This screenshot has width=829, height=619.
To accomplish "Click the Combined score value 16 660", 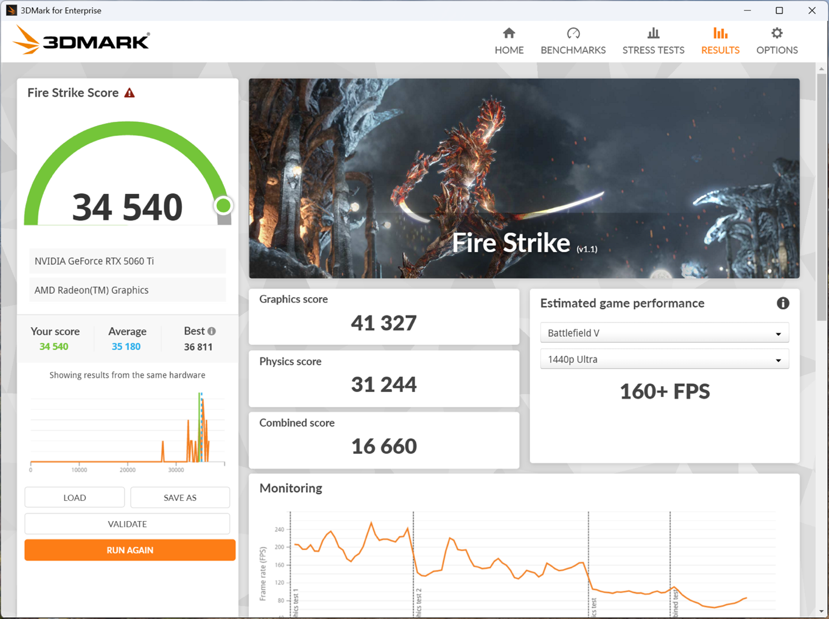I will tap(384, 446).
